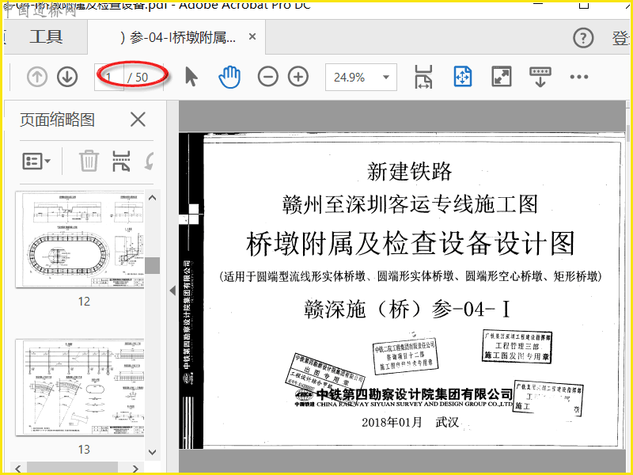Fit one full page to window
633x475 pixels.
click(x=463, y=77)
